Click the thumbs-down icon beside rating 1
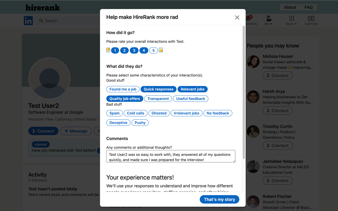This screenshot has width=338, height=211. tap(108, 50)
